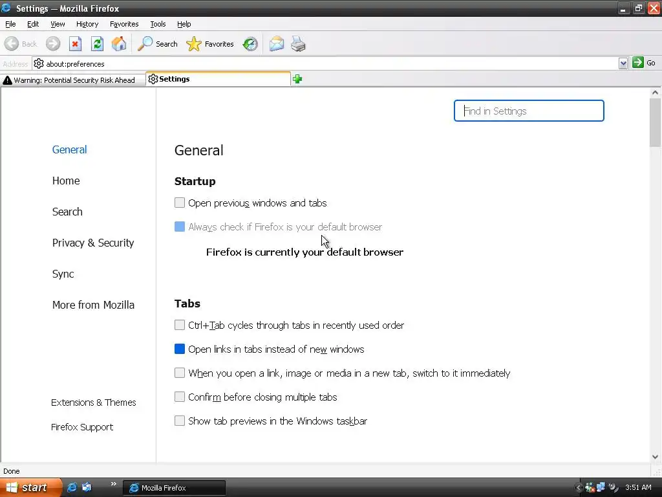Screen dimensions: 662x497
Task: Open the History menu
Action: click(87, 24)
